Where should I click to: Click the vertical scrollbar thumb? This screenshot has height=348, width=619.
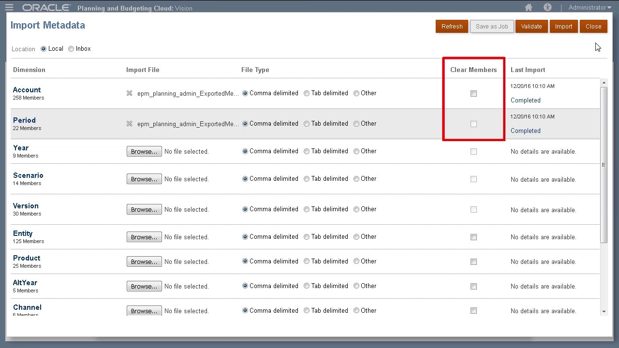pyautogui.click(x=604, y=165)
